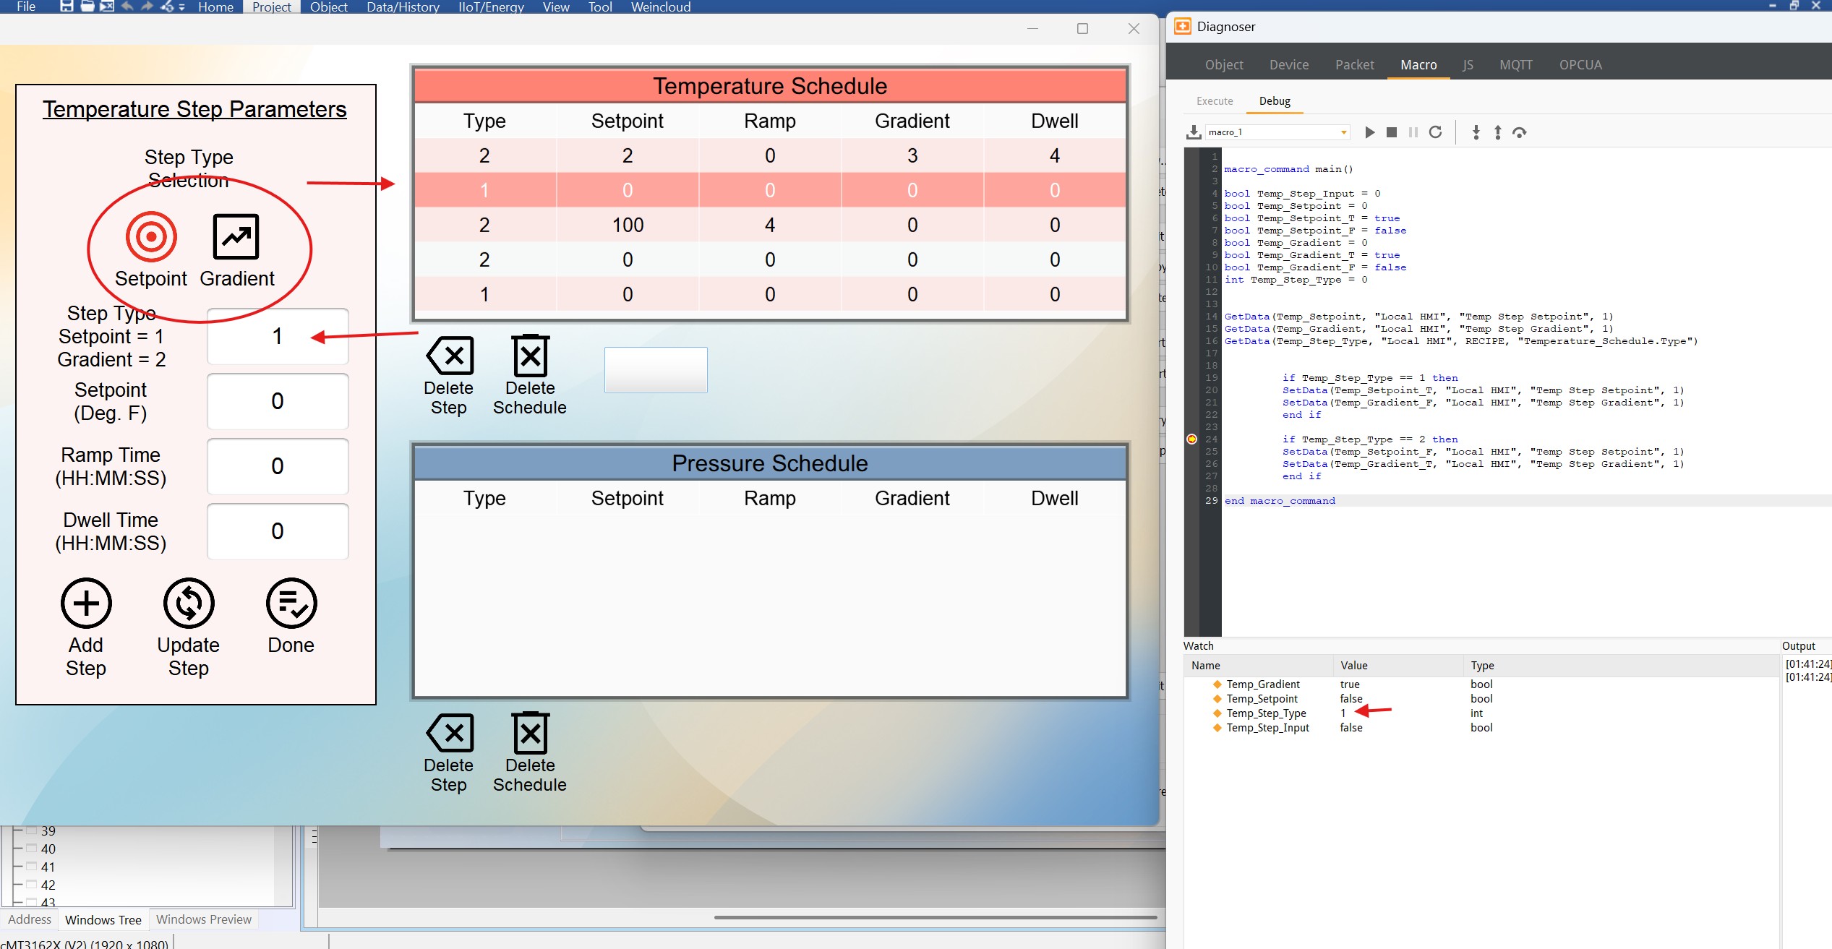Select the Gradient step type

236,237
